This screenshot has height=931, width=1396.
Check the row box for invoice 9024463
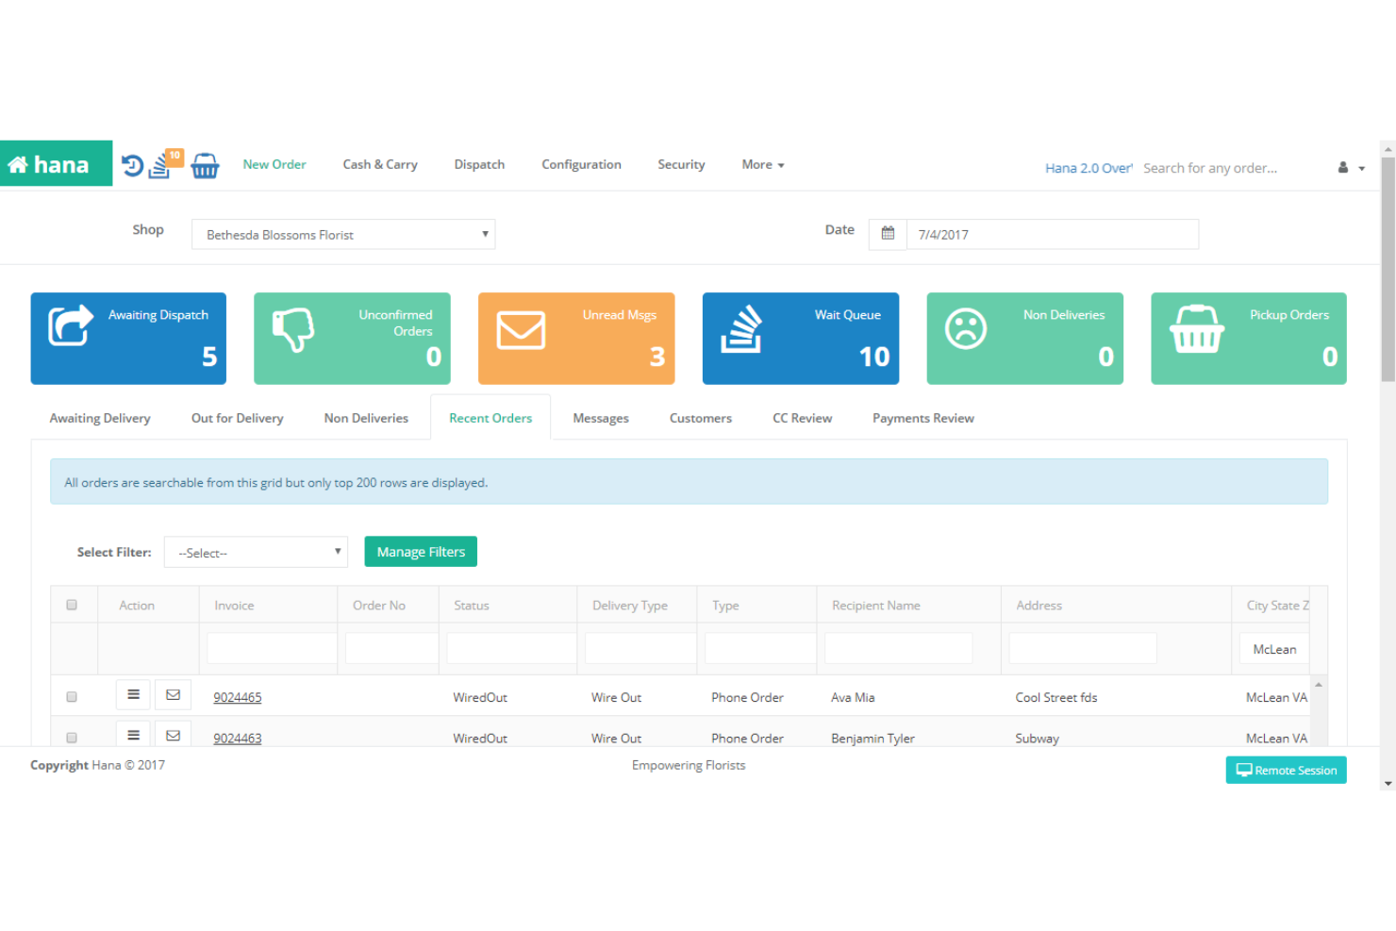(72, 738)
